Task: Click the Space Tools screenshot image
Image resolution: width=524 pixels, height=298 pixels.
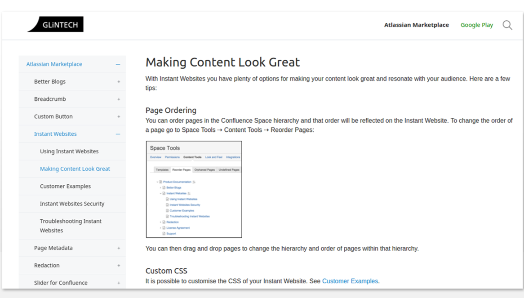Action: (x=194, y=189)
